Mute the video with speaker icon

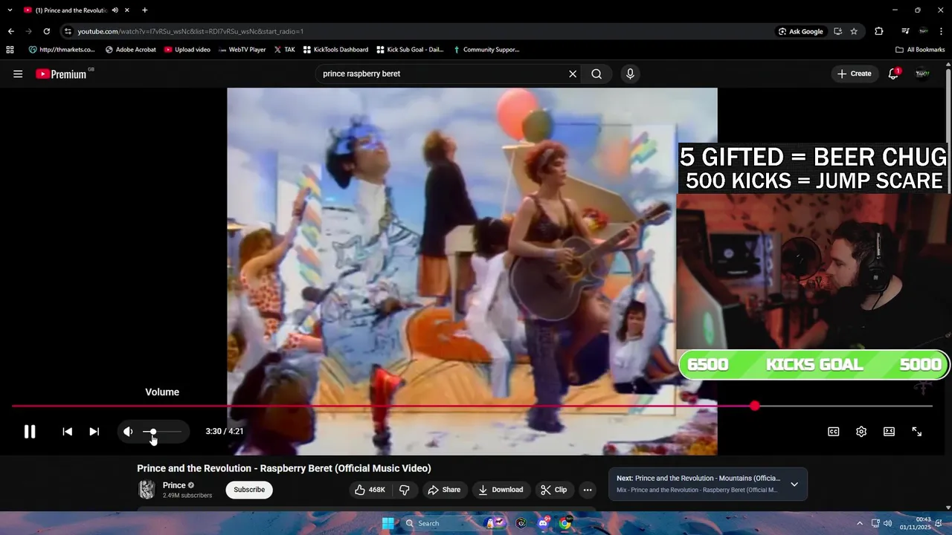tap(128, 432)
